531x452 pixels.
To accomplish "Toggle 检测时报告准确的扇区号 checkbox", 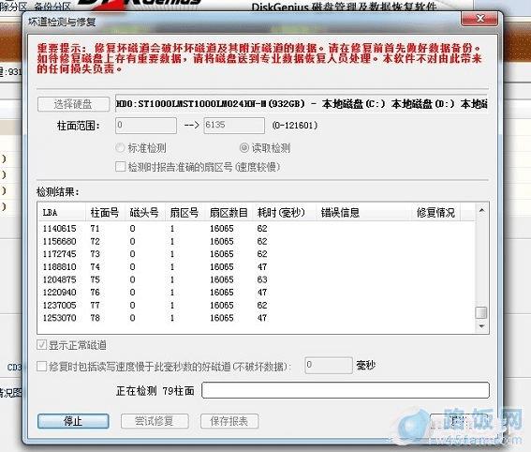I will [x=198, y=167].
